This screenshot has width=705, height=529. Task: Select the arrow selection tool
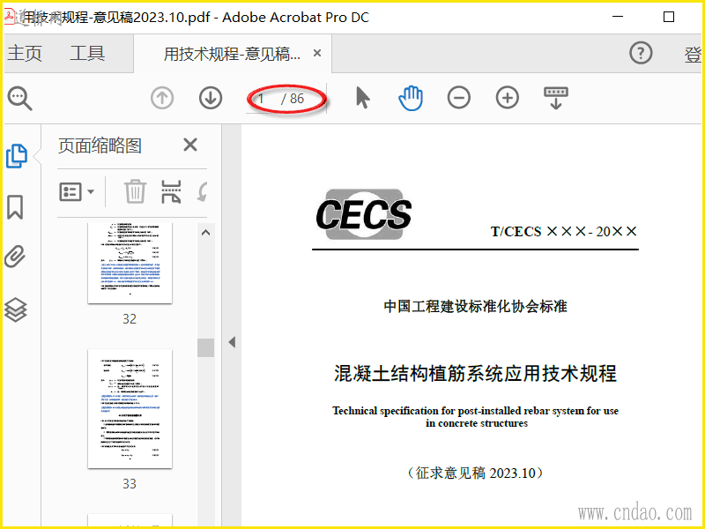(x=362, y=98)
